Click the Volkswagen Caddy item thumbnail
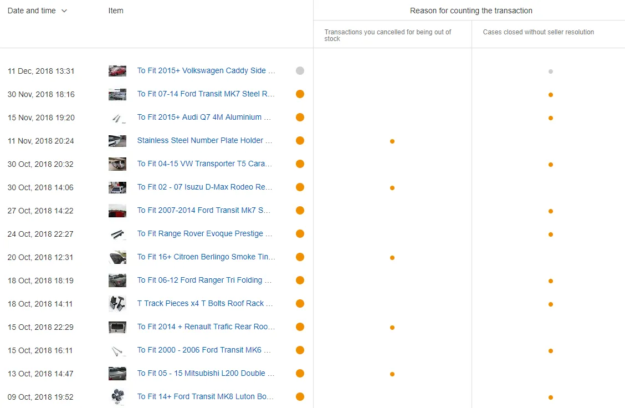Image resolution: width=625 pixels, height=408 pixels. tap(117, 71)
